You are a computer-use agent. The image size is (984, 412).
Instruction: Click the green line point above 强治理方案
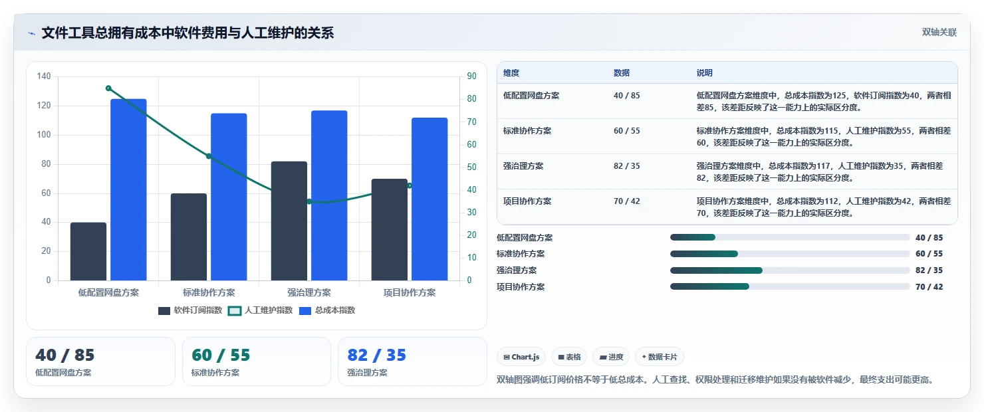pos(309,201)
